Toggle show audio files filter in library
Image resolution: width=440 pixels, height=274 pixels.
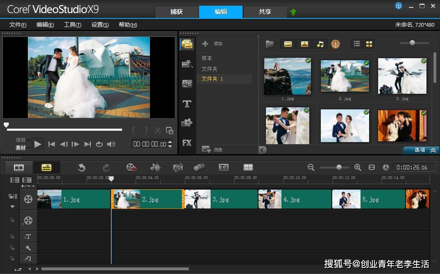pos(320,44)
